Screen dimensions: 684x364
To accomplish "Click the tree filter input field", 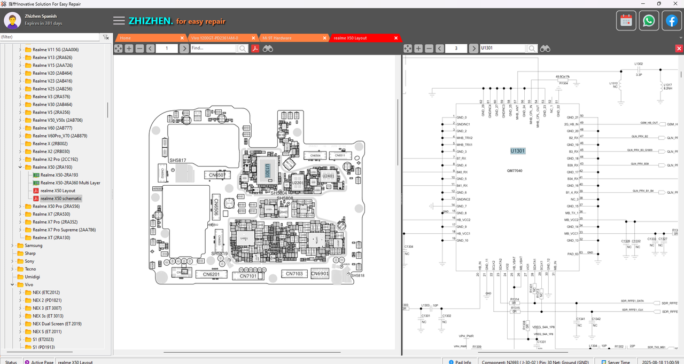I will click(50, 37).
